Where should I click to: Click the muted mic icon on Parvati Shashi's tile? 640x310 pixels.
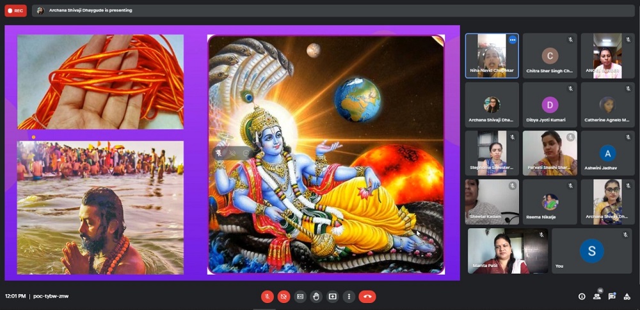point(570,137)
